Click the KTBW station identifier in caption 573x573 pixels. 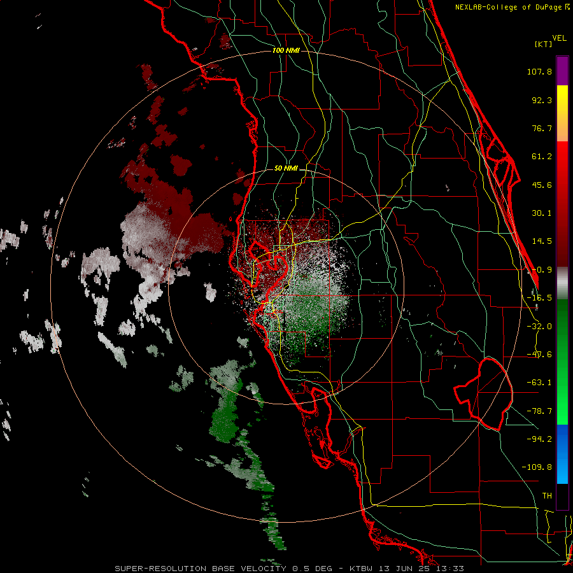tap(361, 569)
